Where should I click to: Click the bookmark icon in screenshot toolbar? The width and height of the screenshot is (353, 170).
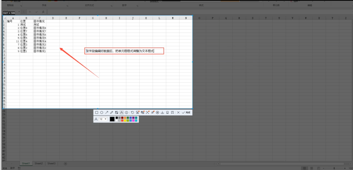click(x=172, y=113)
